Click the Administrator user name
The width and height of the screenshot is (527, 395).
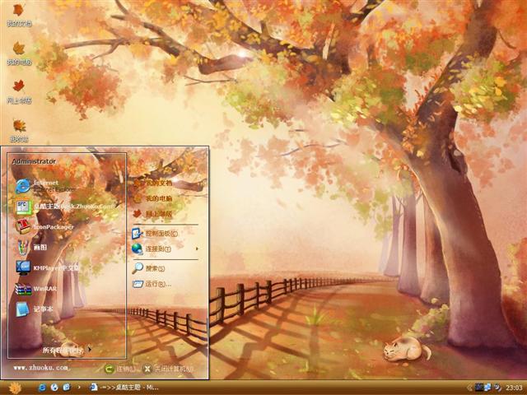[x=34, y=161]
